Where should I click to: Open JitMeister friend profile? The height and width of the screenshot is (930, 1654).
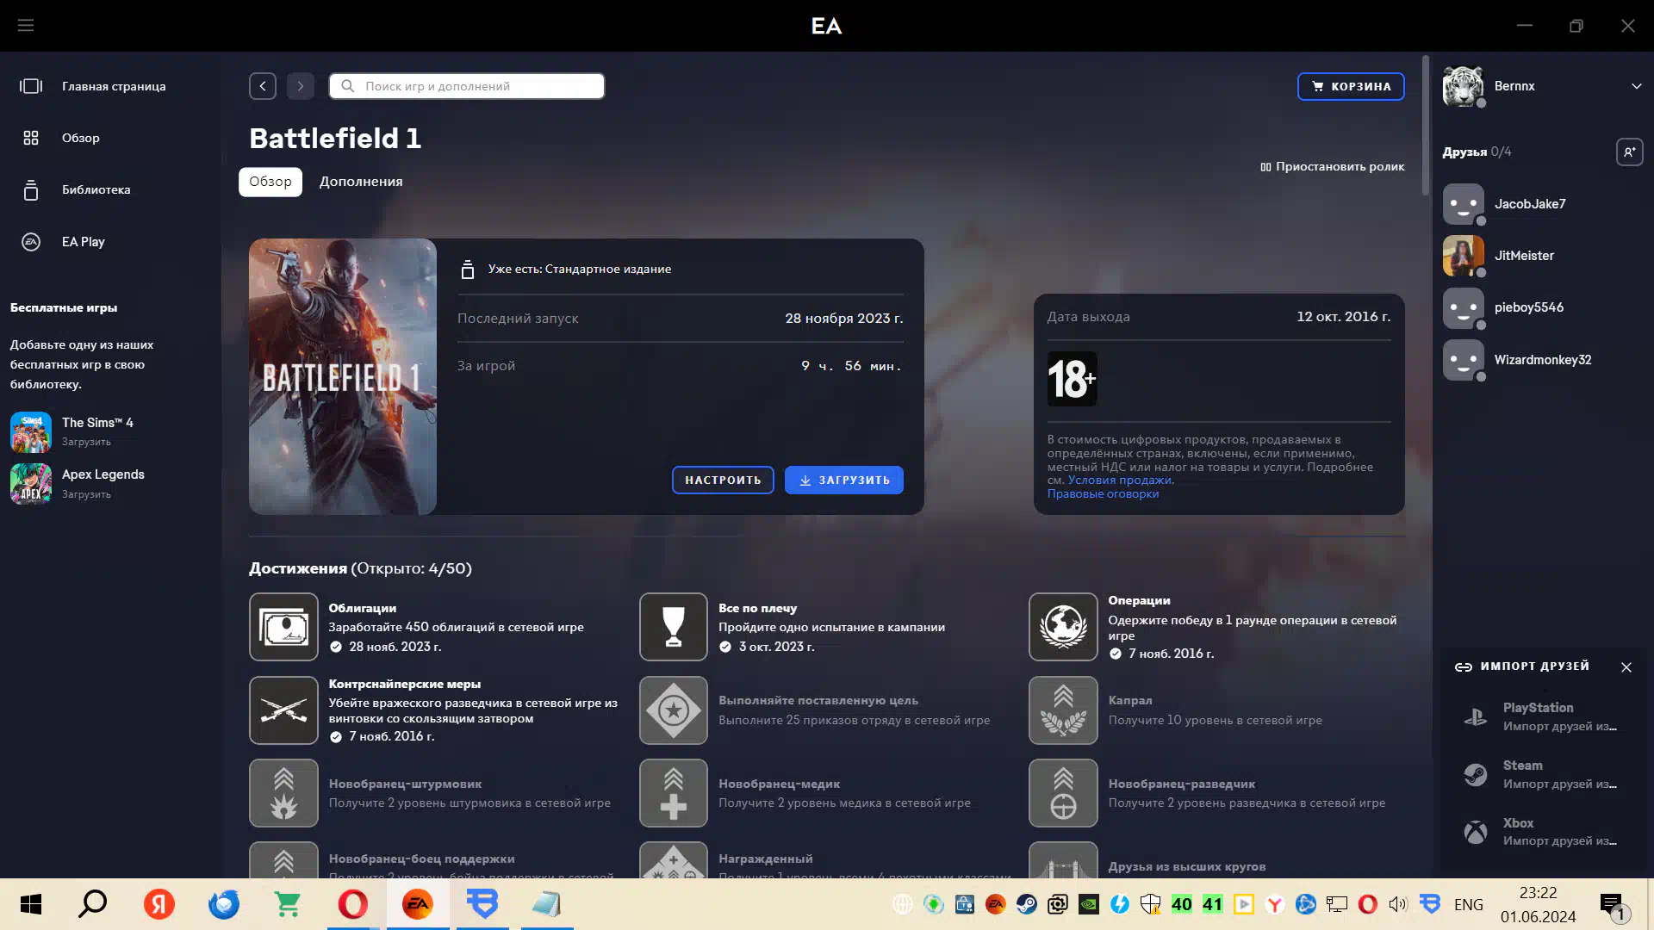point(1524,256)
